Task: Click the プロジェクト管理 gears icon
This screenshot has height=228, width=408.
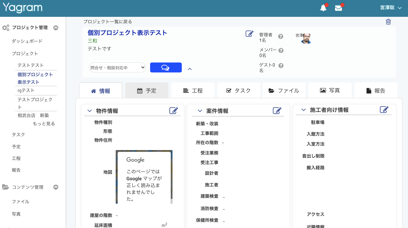Action: click(6, 28)
